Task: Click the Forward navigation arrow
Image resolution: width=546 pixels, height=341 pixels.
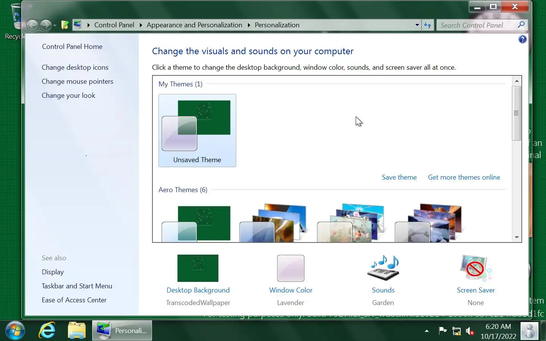Action: click(45, 25)
